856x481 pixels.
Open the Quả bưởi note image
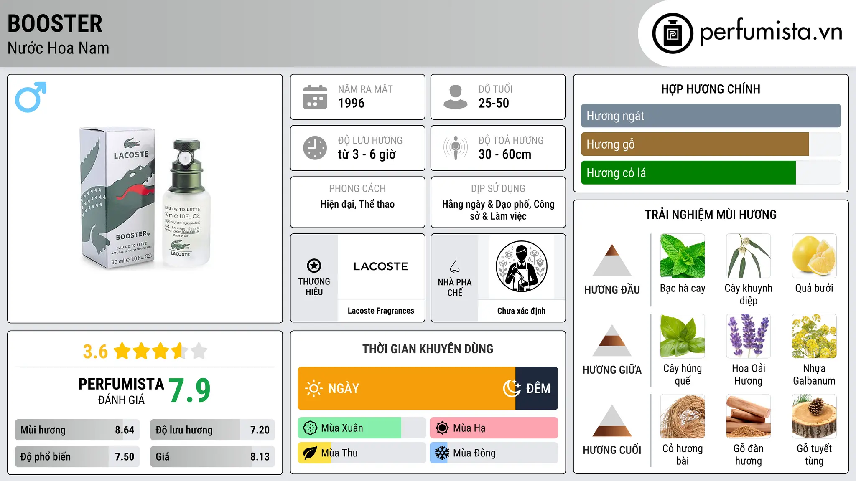tap(814, 256)
